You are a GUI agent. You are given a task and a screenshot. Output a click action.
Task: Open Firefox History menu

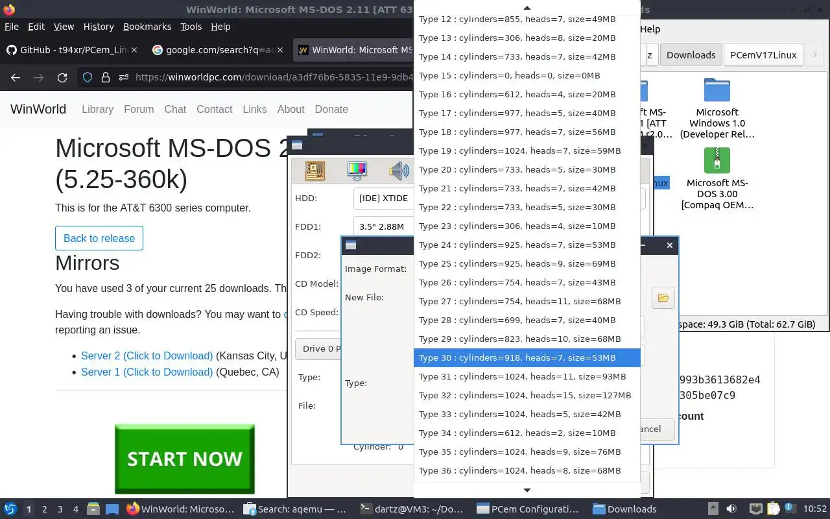click(x=99, y=27)
